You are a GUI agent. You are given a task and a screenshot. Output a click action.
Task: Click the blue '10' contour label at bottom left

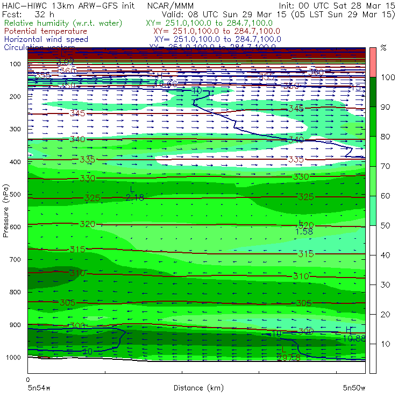(x=88, y=352)
